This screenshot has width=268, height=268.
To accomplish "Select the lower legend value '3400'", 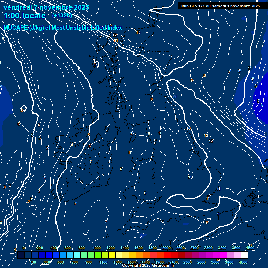I will coord(229,262).
